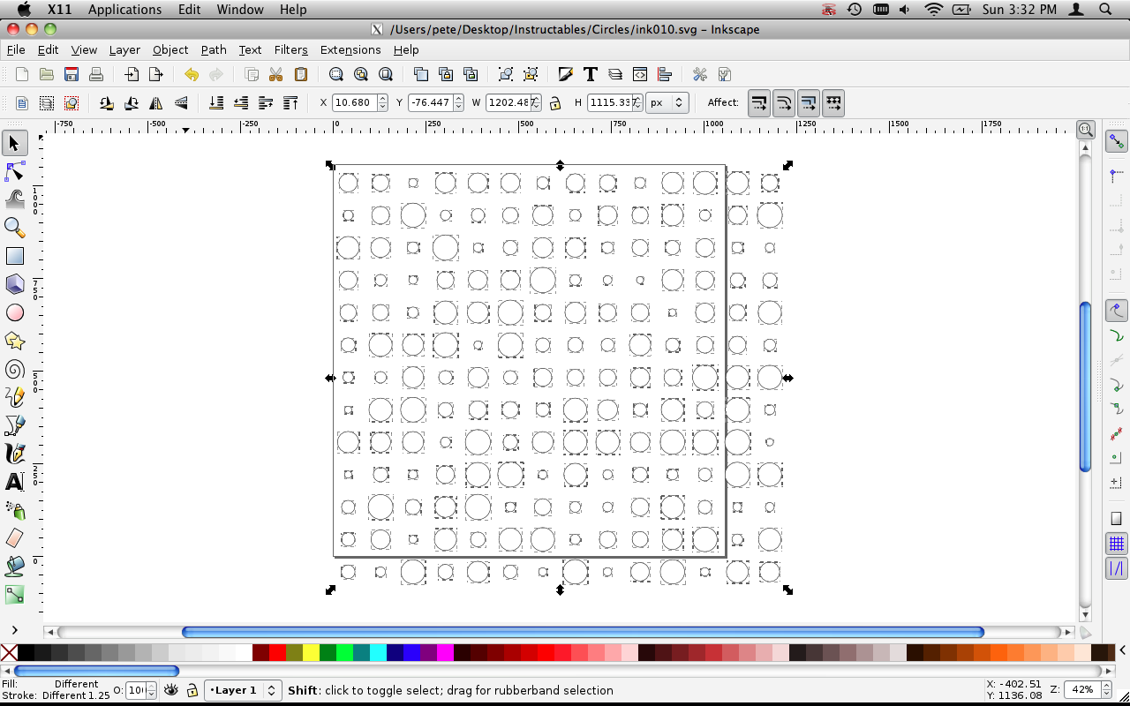Select the Spiral tool
This screenshot has height=706, width=1130.
click(x=14, y=369)
